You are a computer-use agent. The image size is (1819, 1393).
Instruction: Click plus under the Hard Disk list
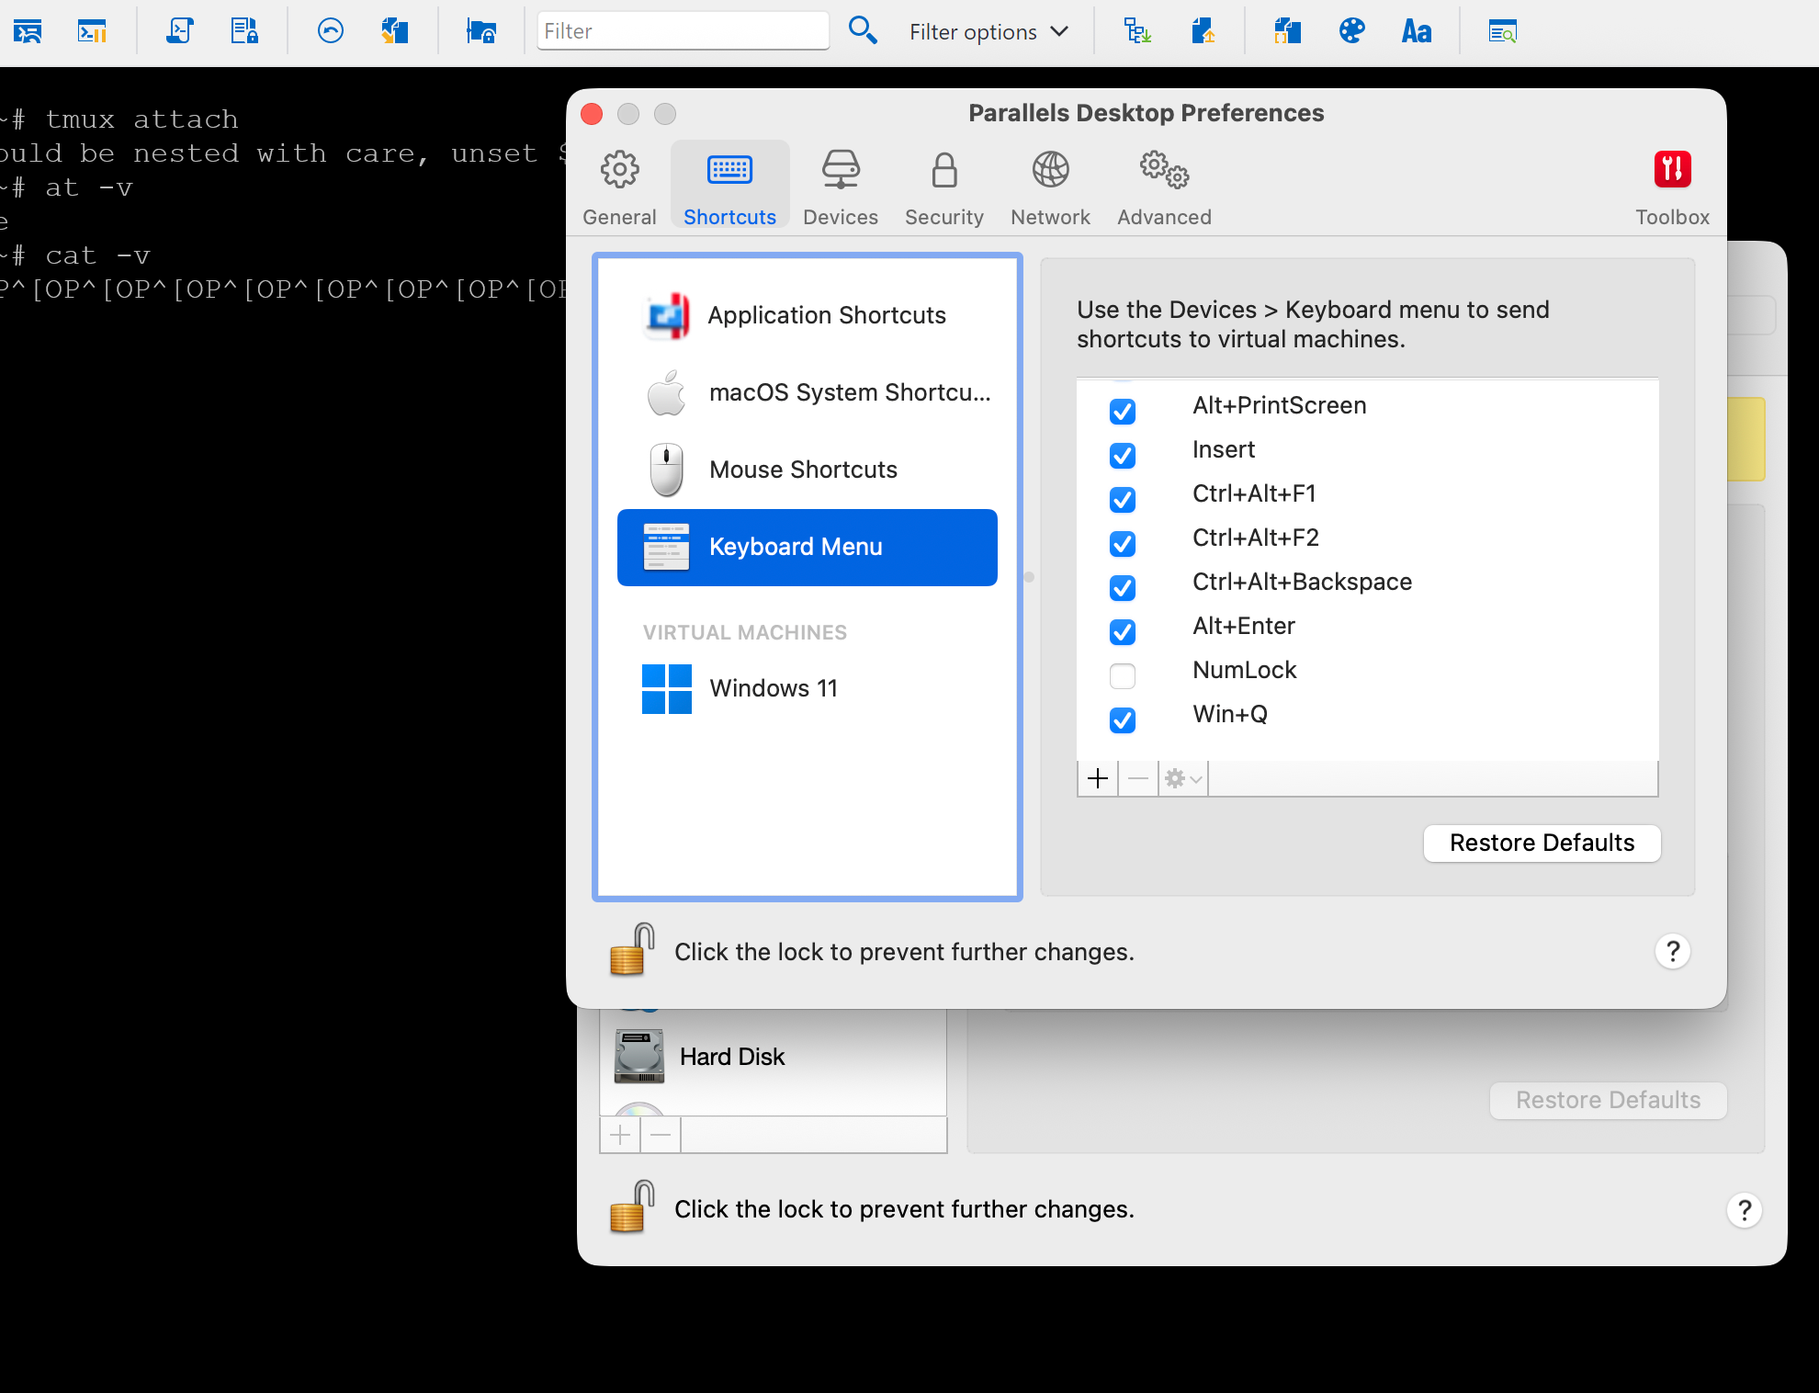[x=620, y=1136]
